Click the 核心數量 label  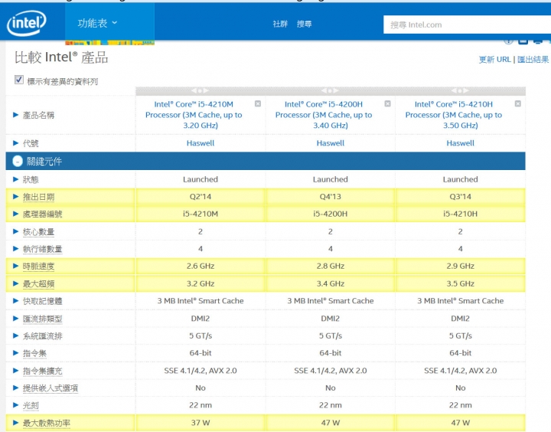click(39, 231)
